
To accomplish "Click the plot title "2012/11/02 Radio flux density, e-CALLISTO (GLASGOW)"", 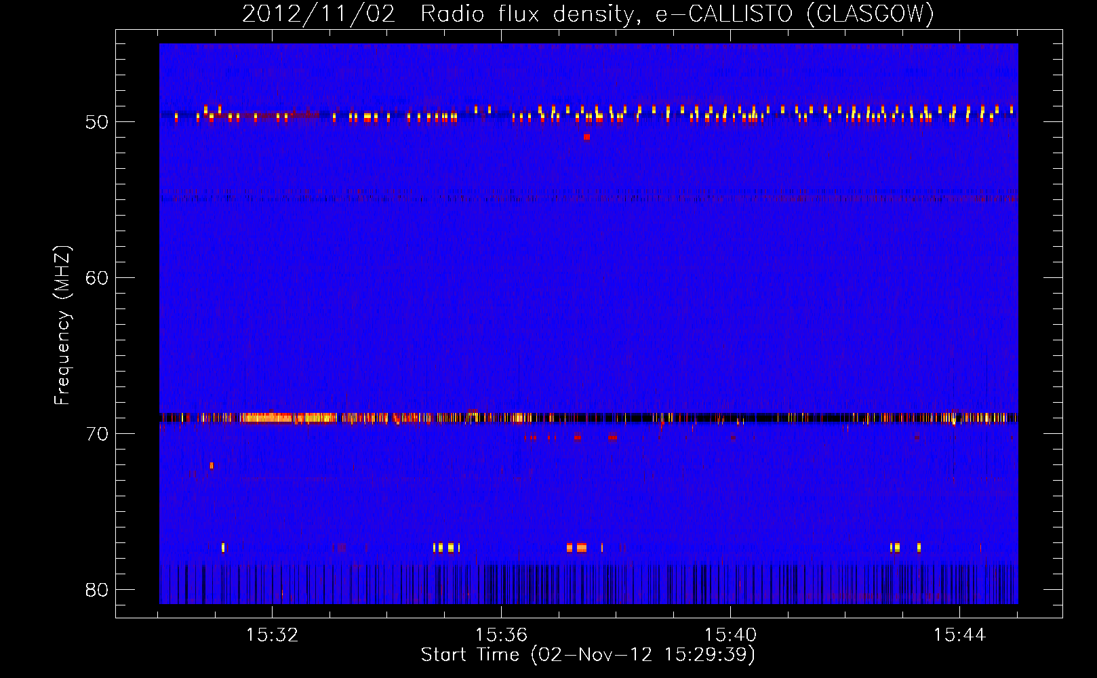I will [588, 14].
